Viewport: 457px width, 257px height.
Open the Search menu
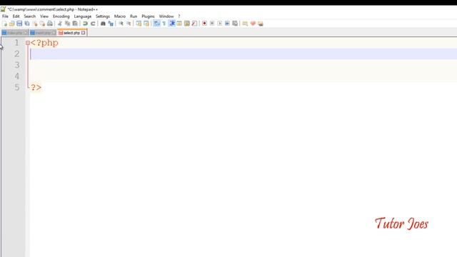click(x=30, y=16)
